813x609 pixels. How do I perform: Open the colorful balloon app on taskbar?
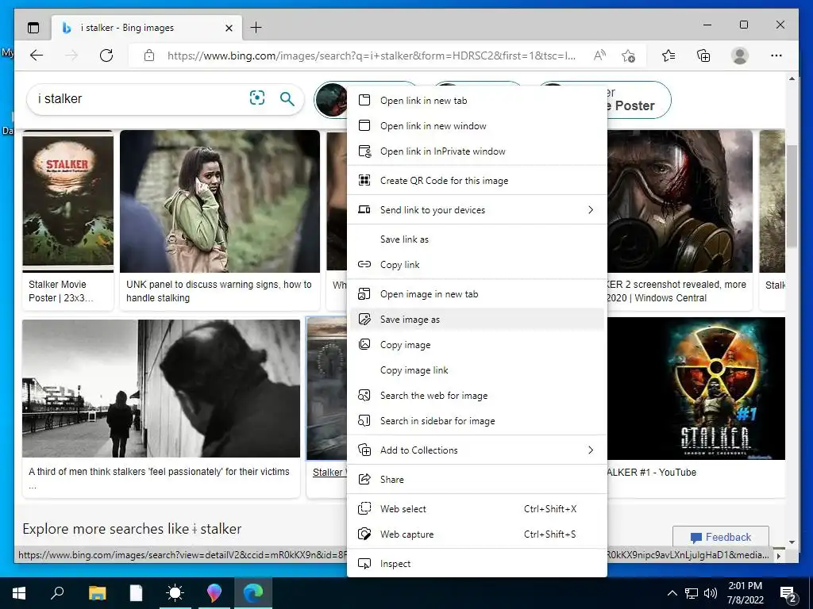214,593
